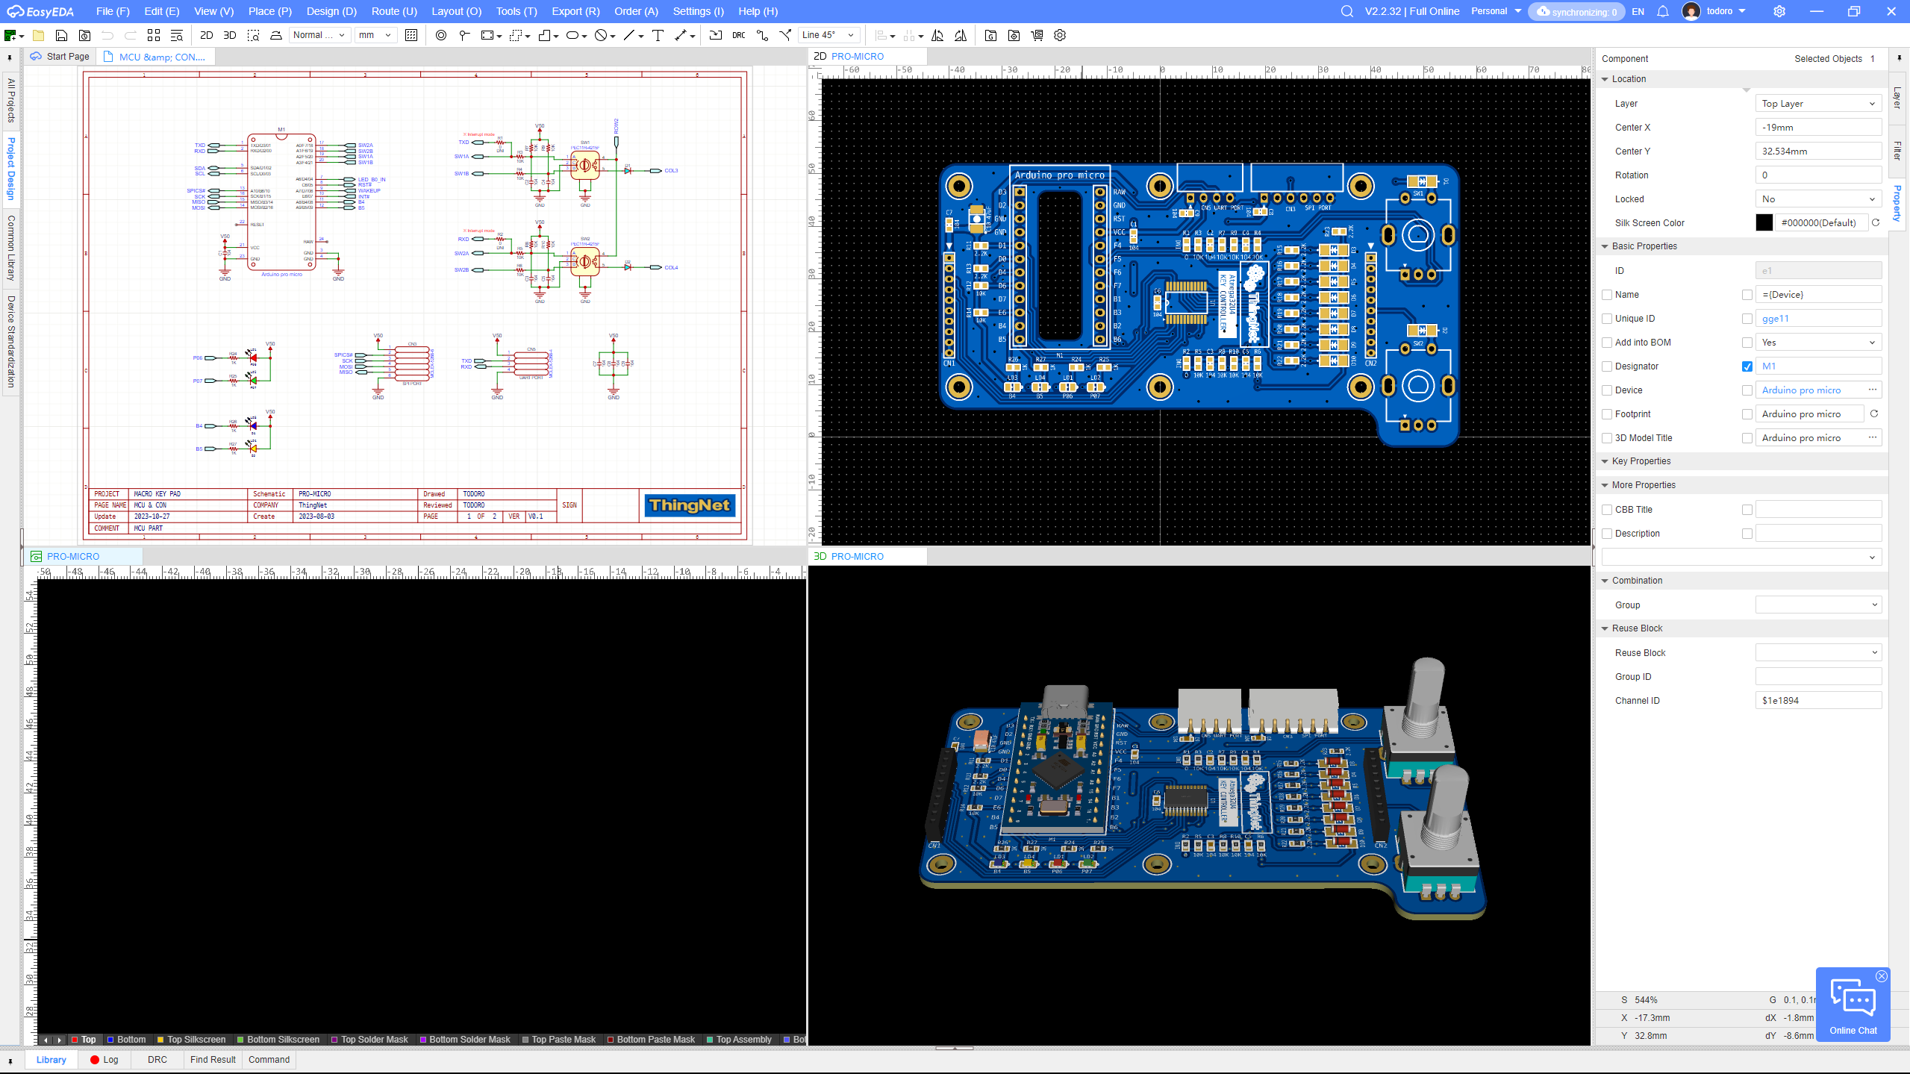Tick the left Footprint property checkbox
The width and height of the screenshot is (1910, 1074).
click(1607, 414)
